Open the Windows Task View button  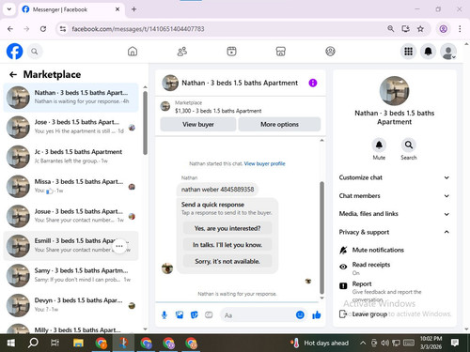(x=55, y=343)
